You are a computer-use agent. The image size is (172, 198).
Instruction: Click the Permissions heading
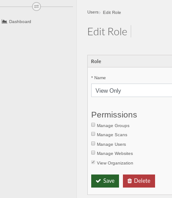(114, 115)
